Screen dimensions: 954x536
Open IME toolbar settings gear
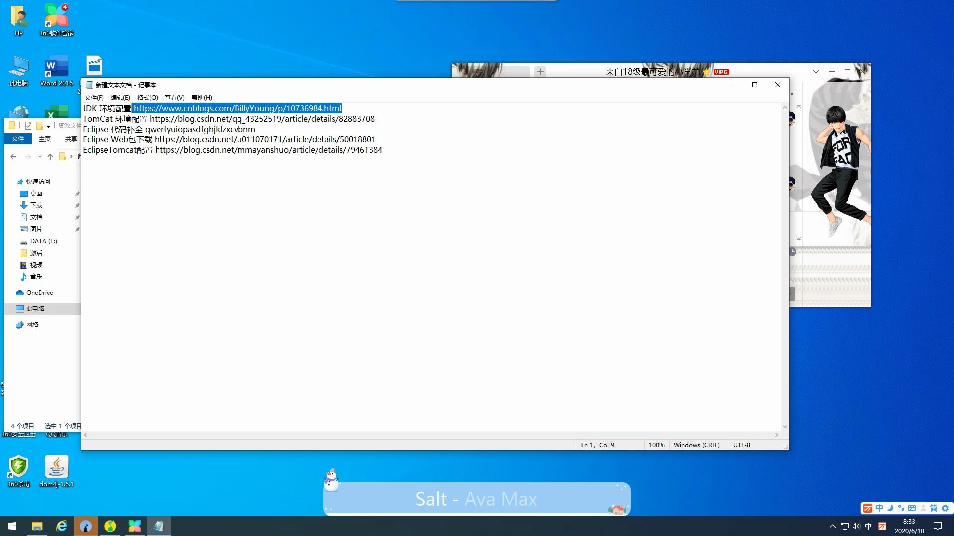click(x=945, y=508)
